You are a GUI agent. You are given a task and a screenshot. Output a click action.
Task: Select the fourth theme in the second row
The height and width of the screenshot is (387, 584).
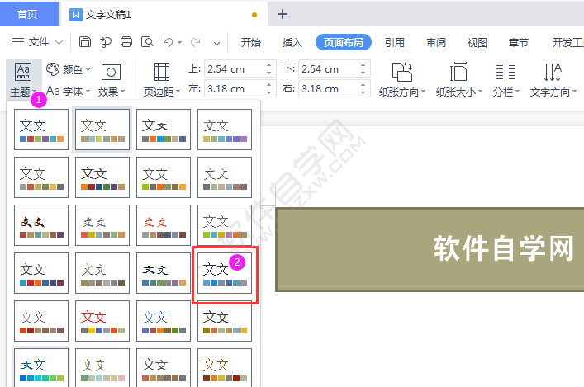(x=225, y=177)
